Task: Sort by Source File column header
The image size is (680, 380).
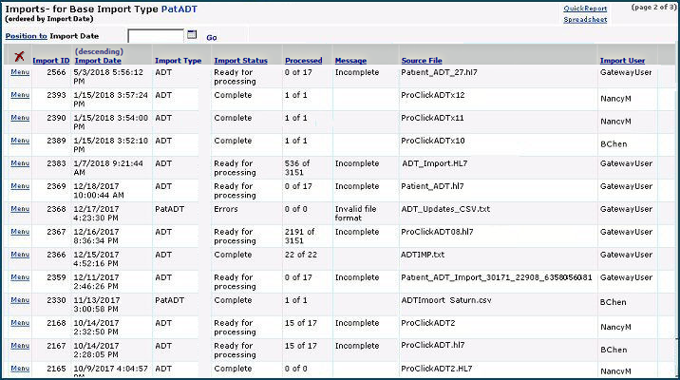Action: coord(423,61)
